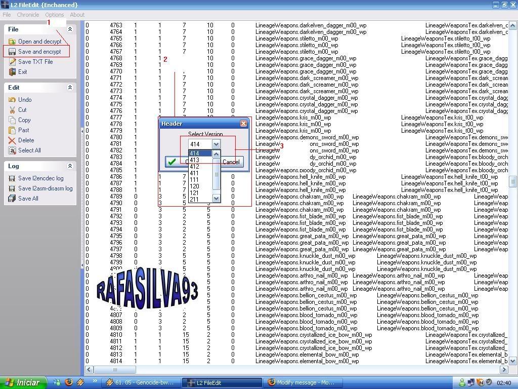Viewport: 518px width, 389px height.
Task: Choose 120 in the version list
Action: point(200,186)
